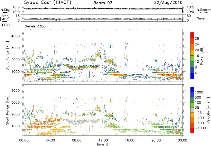This screenshot has width=211, height=146.
Task: Click the "04:00" time tick label
Action: coord(50,140)
